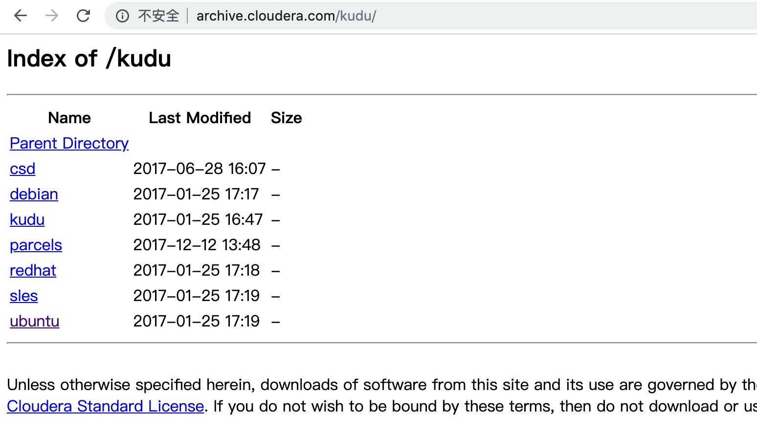This screenshot has width=757, height=434.
Task: Select the Size column header
Action: pos(286,118)
